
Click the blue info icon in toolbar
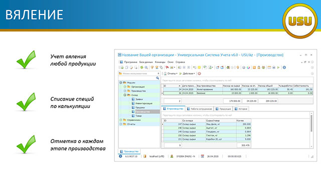click(284, 67)
